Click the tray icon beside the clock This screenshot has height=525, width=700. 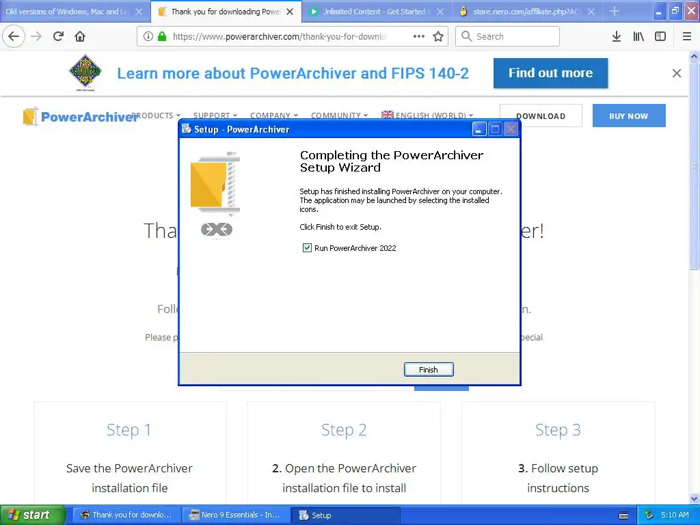tap(649, 515)
